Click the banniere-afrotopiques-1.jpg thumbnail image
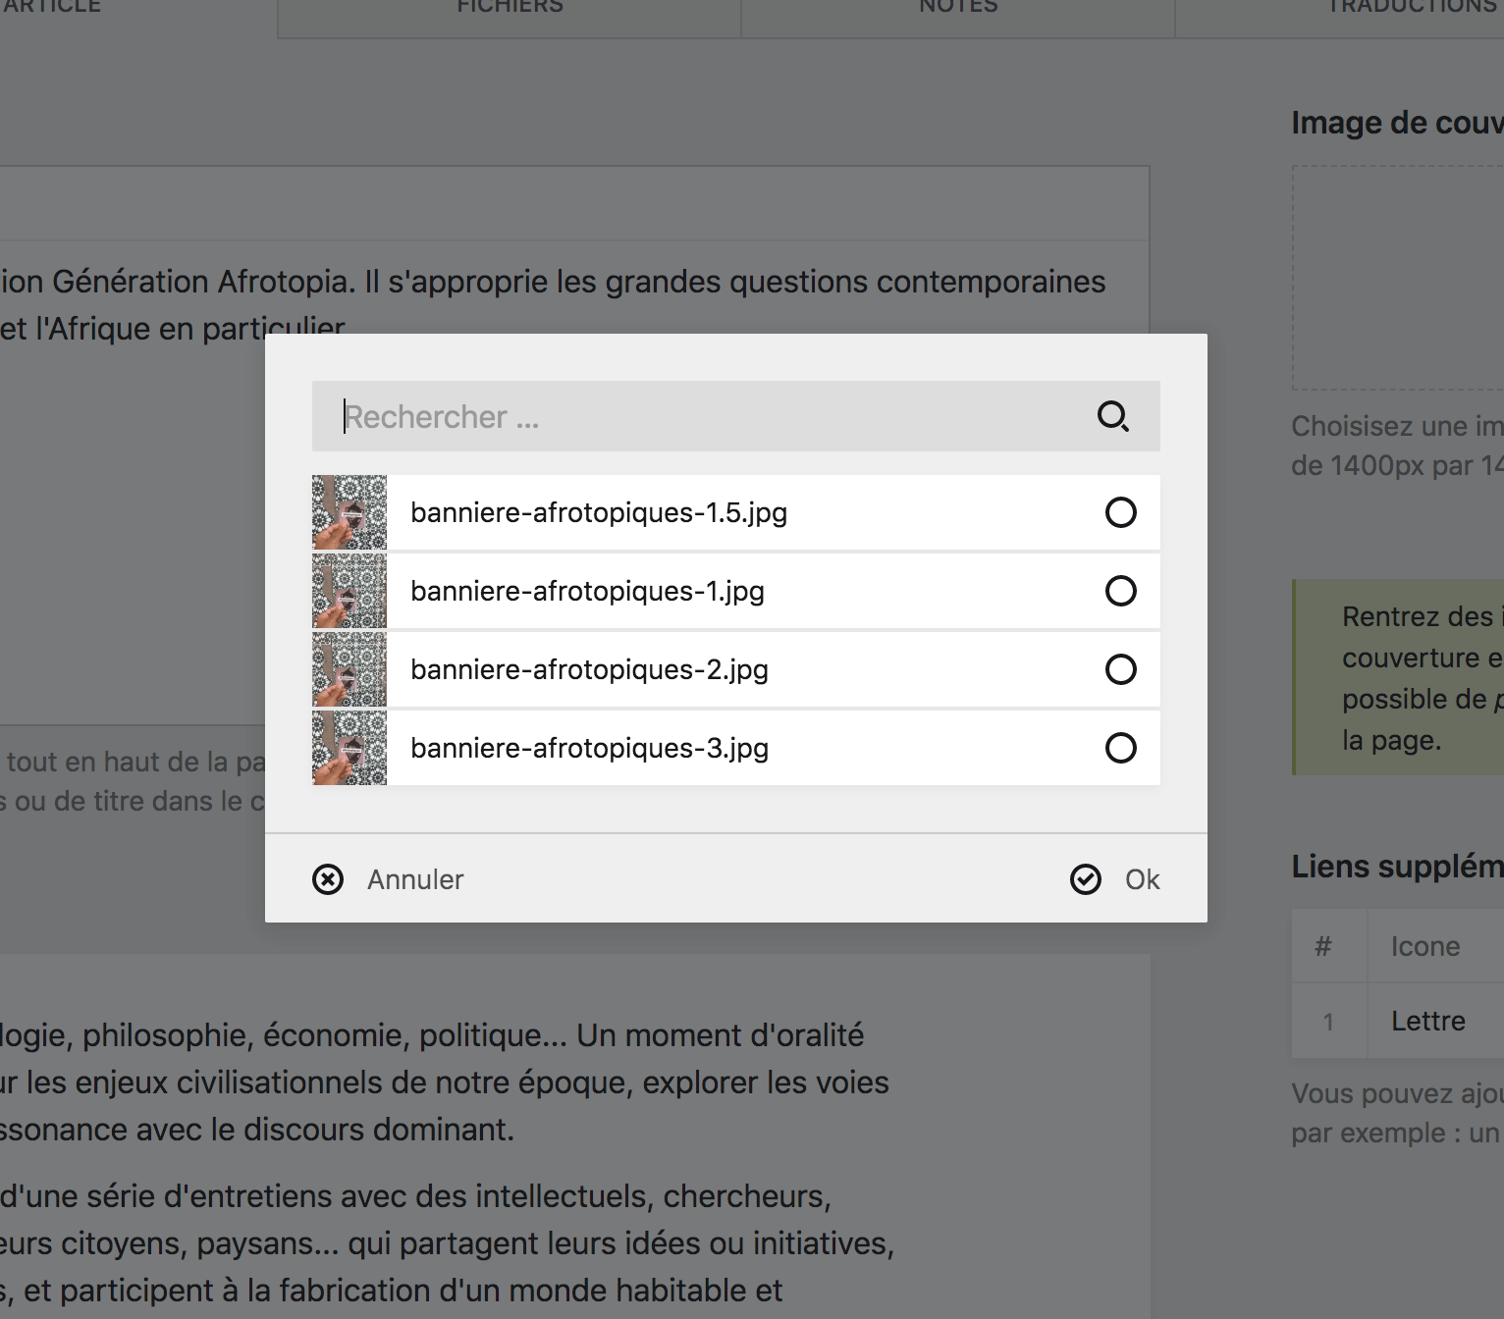 click(349, 591)
